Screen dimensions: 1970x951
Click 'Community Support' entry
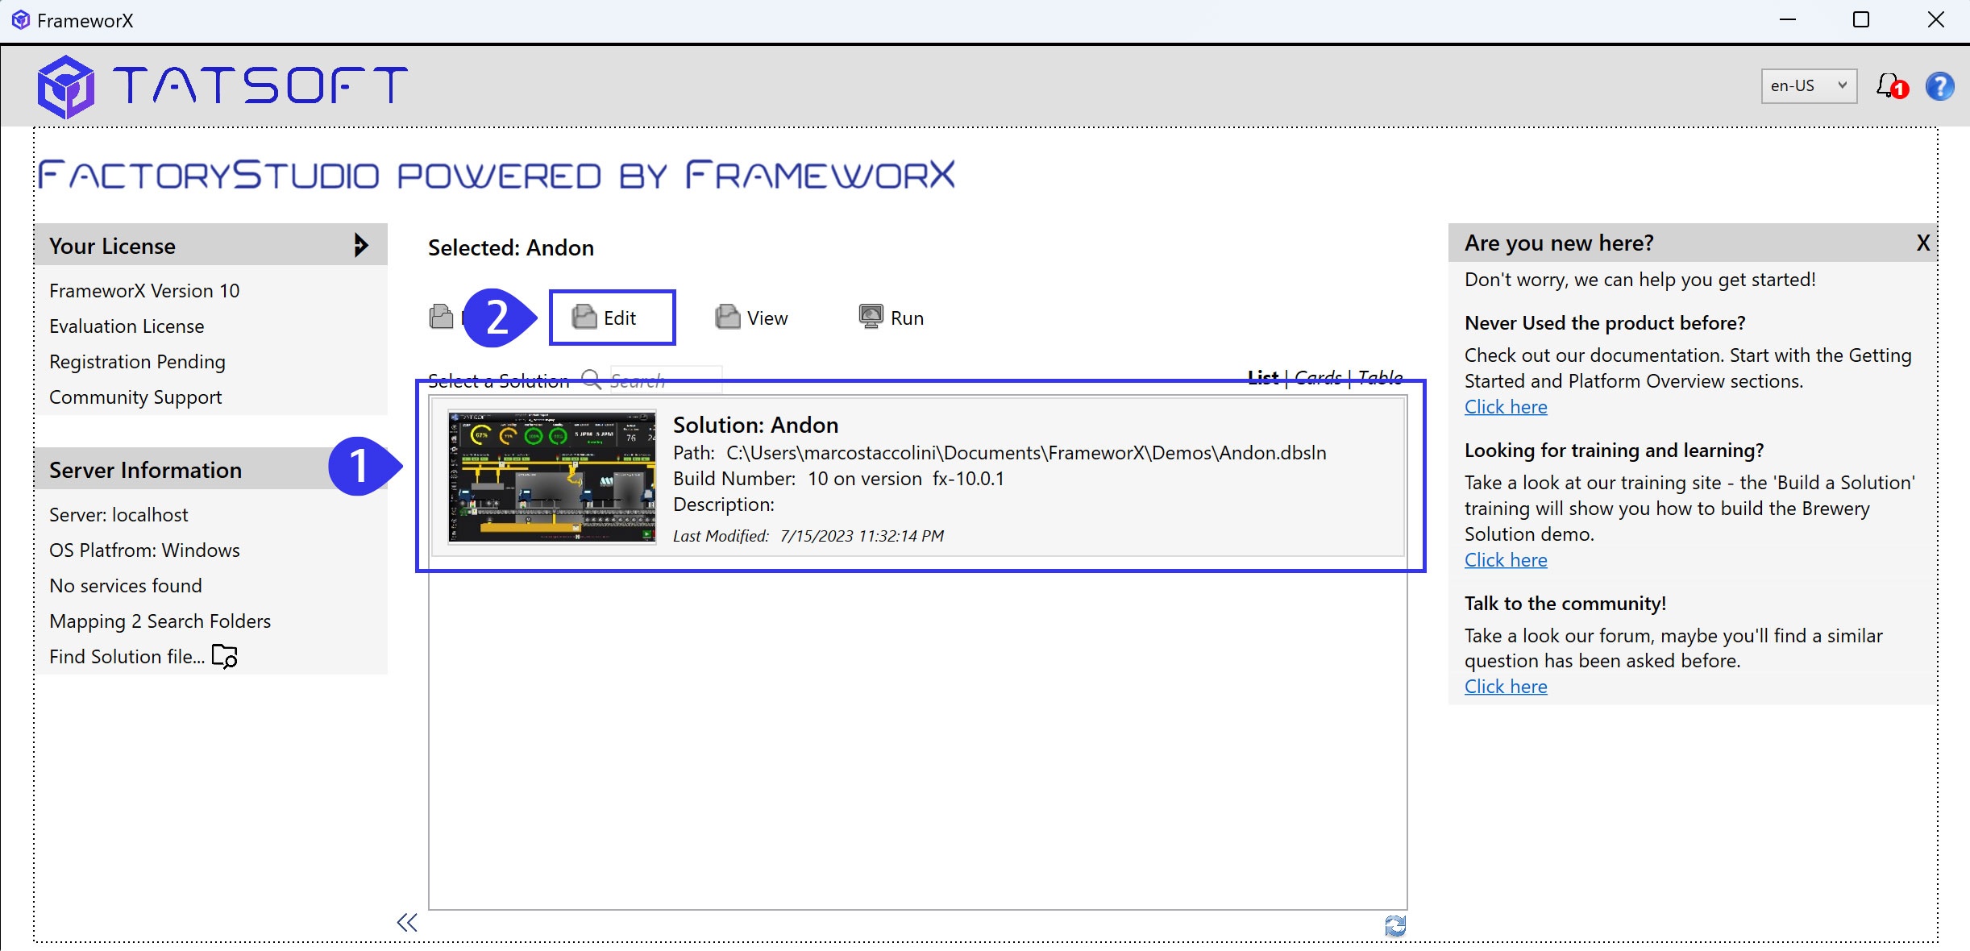point(135,397)
